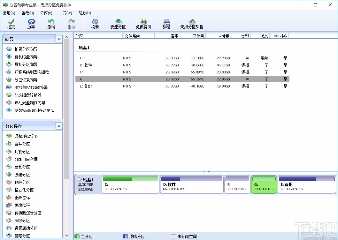
Task: Choose 删除分区 operation
Action: click(22, 182)
